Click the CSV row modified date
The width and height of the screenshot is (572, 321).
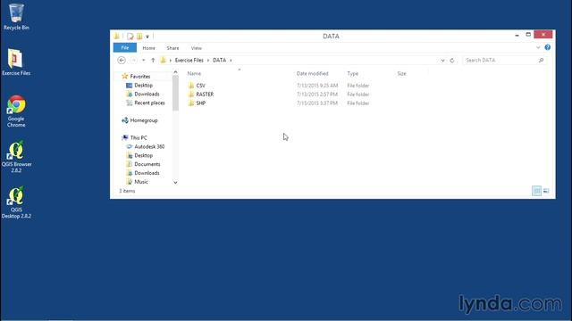point(317,86)
